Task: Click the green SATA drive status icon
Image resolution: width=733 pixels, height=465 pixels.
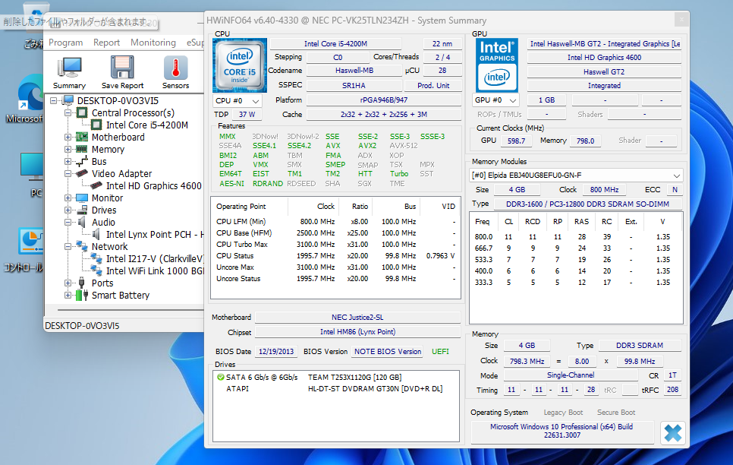Action: (x=220, y=377)
